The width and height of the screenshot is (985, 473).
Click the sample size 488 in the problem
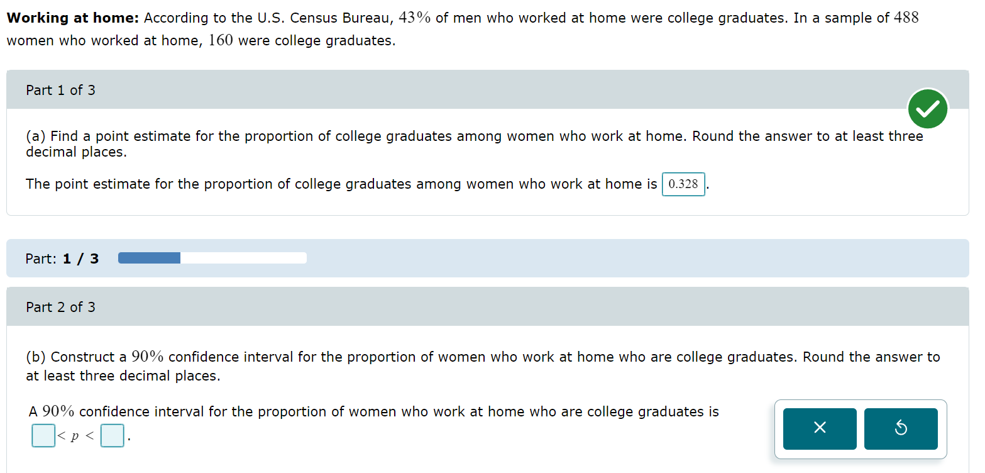point(906,18)
